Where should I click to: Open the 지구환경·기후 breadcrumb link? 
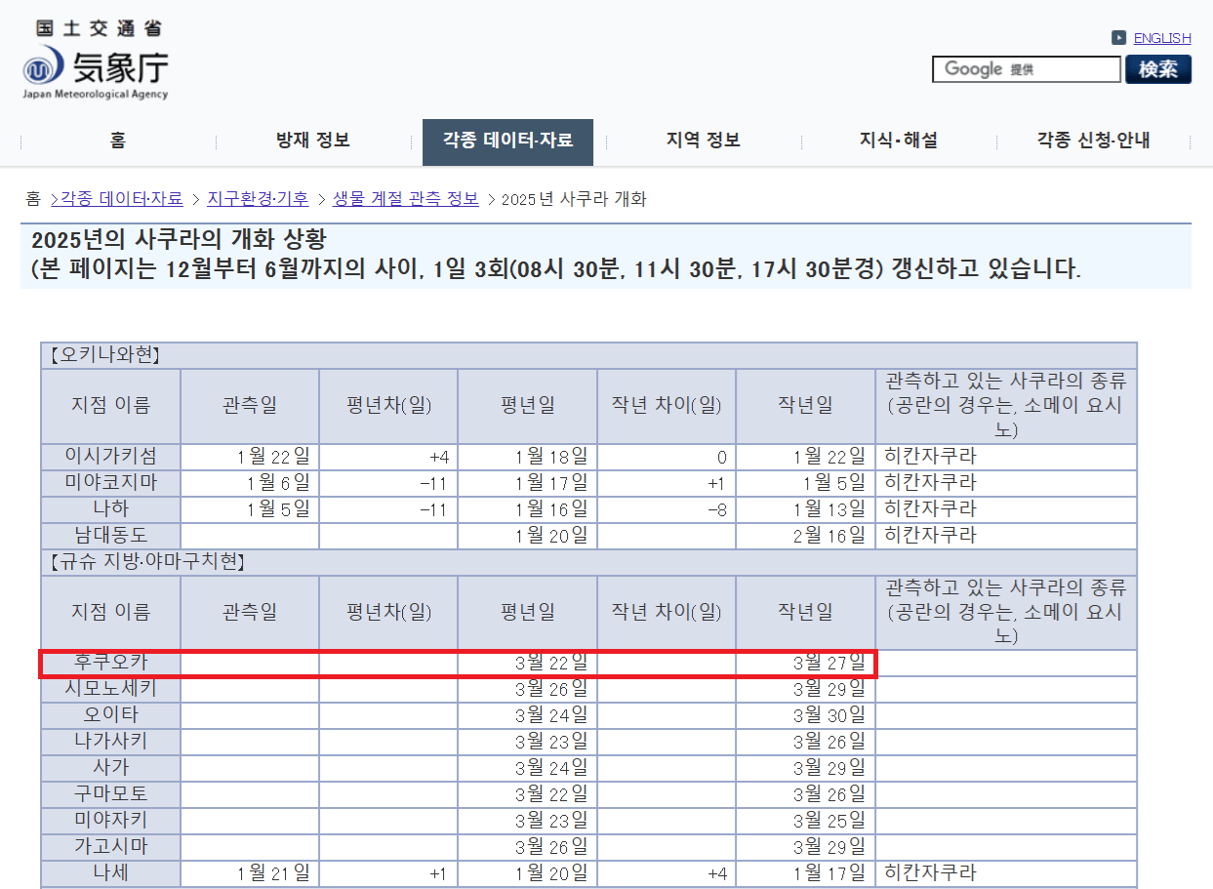pyautogui.click(x=256, y=199)
